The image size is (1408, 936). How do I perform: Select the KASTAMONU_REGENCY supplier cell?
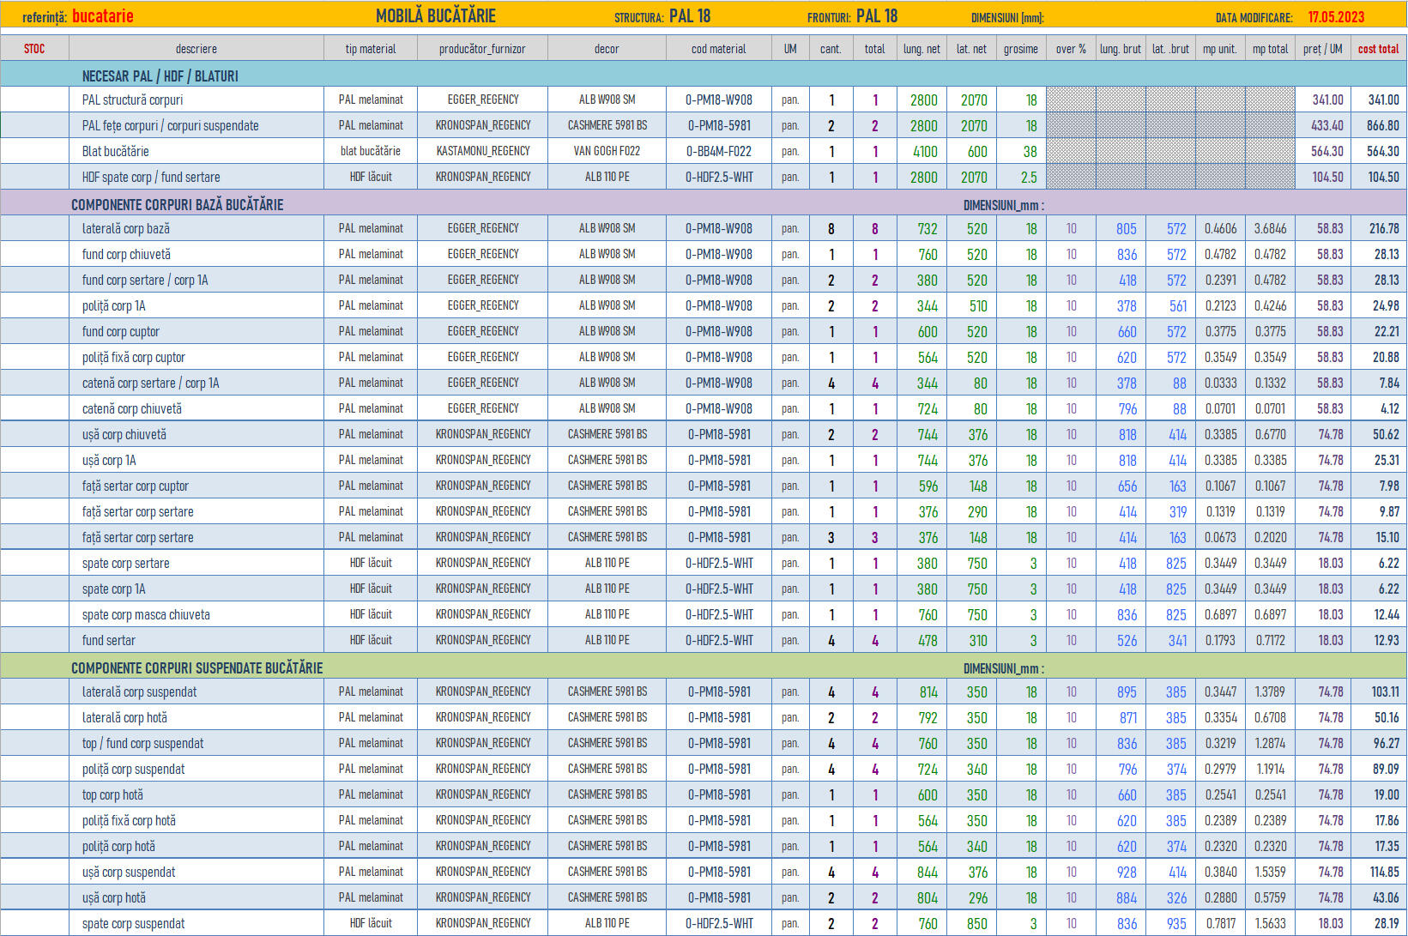(482, 151)
